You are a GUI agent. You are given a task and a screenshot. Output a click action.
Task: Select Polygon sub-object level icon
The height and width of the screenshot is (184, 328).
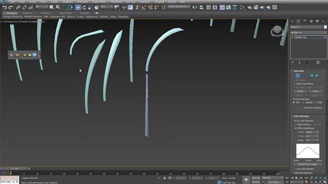point(312,76)
